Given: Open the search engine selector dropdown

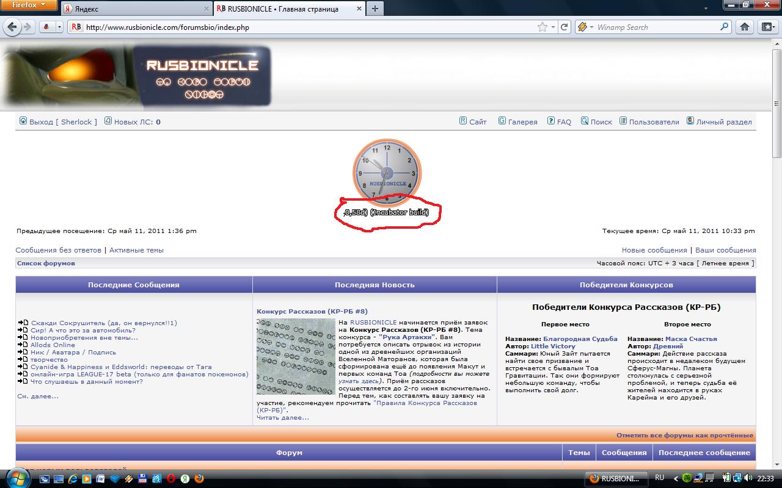Looking at the screenshot, I should click(585, 27).
